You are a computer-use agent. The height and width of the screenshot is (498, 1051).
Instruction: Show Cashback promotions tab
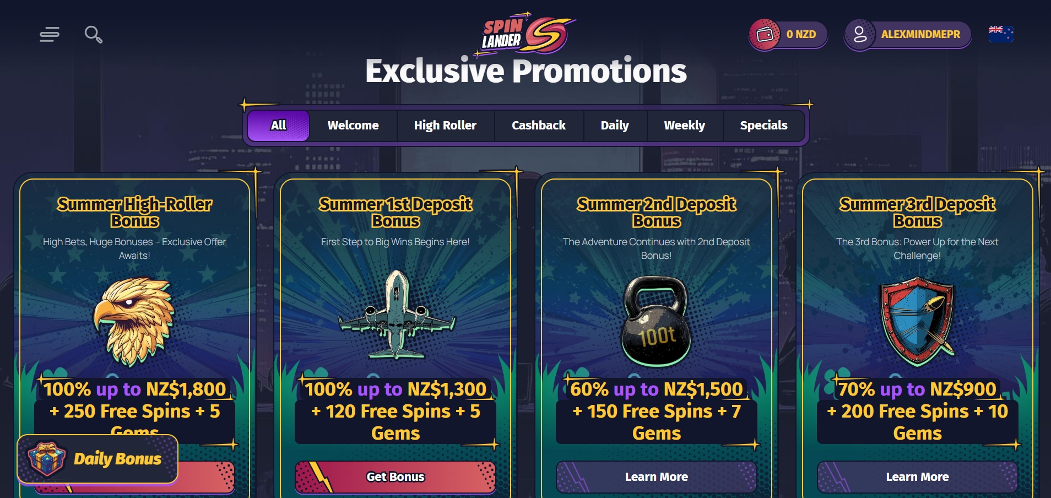point(538,126)
